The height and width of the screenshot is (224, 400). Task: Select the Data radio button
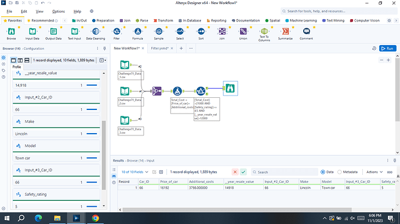pos(323,172)
